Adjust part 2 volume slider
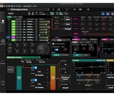114x96 pixels. pos(44,25)
